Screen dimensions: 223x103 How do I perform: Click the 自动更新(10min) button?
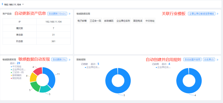pos(57,14)
